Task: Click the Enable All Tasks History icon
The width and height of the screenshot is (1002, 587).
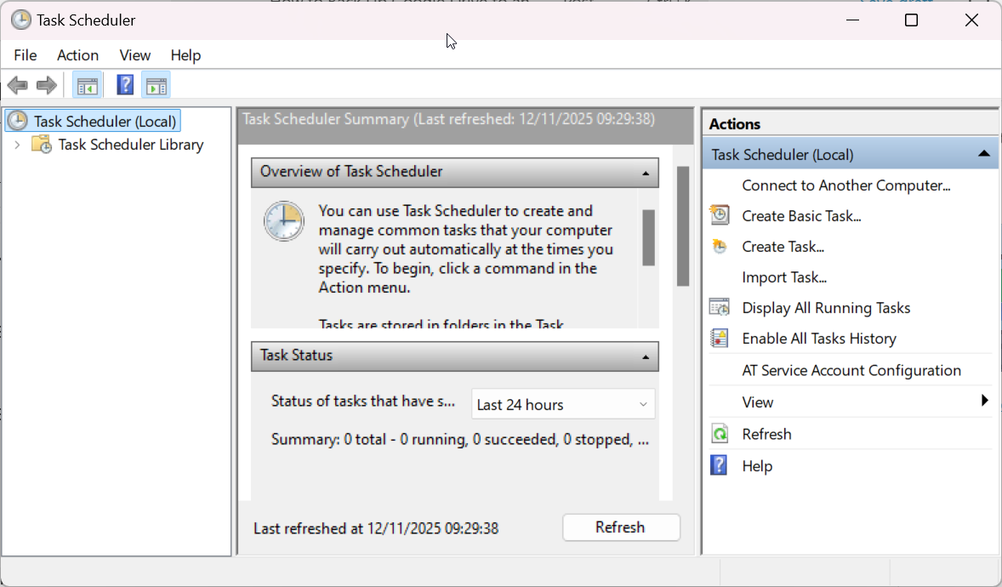Action: (720, 338)
